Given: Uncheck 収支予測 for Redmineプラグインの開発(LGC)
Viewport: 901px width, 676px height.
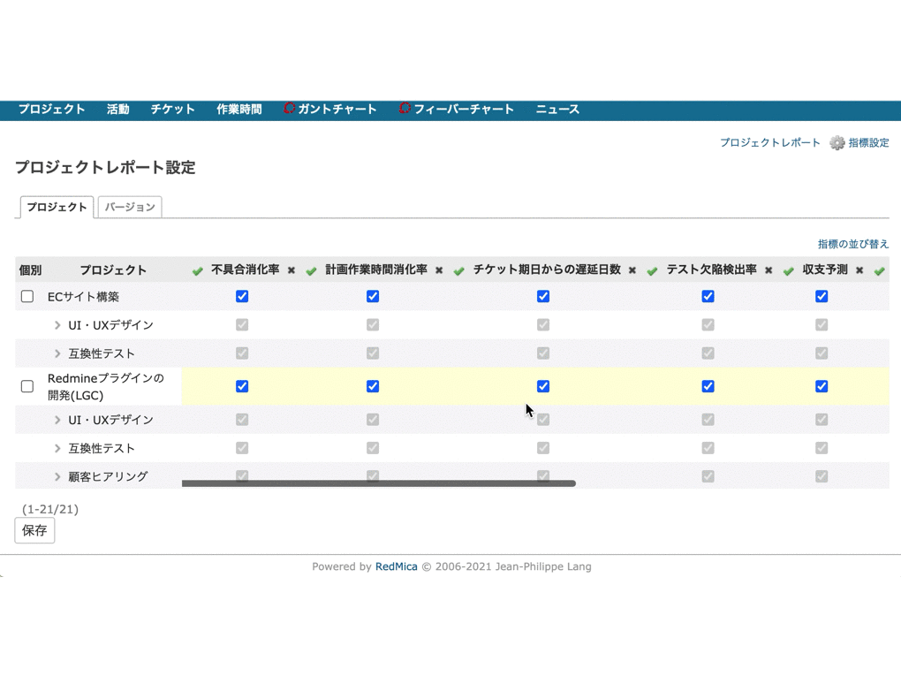Looking at the screenshot, I should click(821, 386).
